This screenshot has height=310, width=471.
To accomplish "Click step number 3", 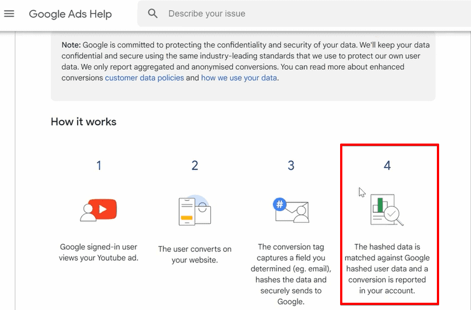I will coord(291,165).
